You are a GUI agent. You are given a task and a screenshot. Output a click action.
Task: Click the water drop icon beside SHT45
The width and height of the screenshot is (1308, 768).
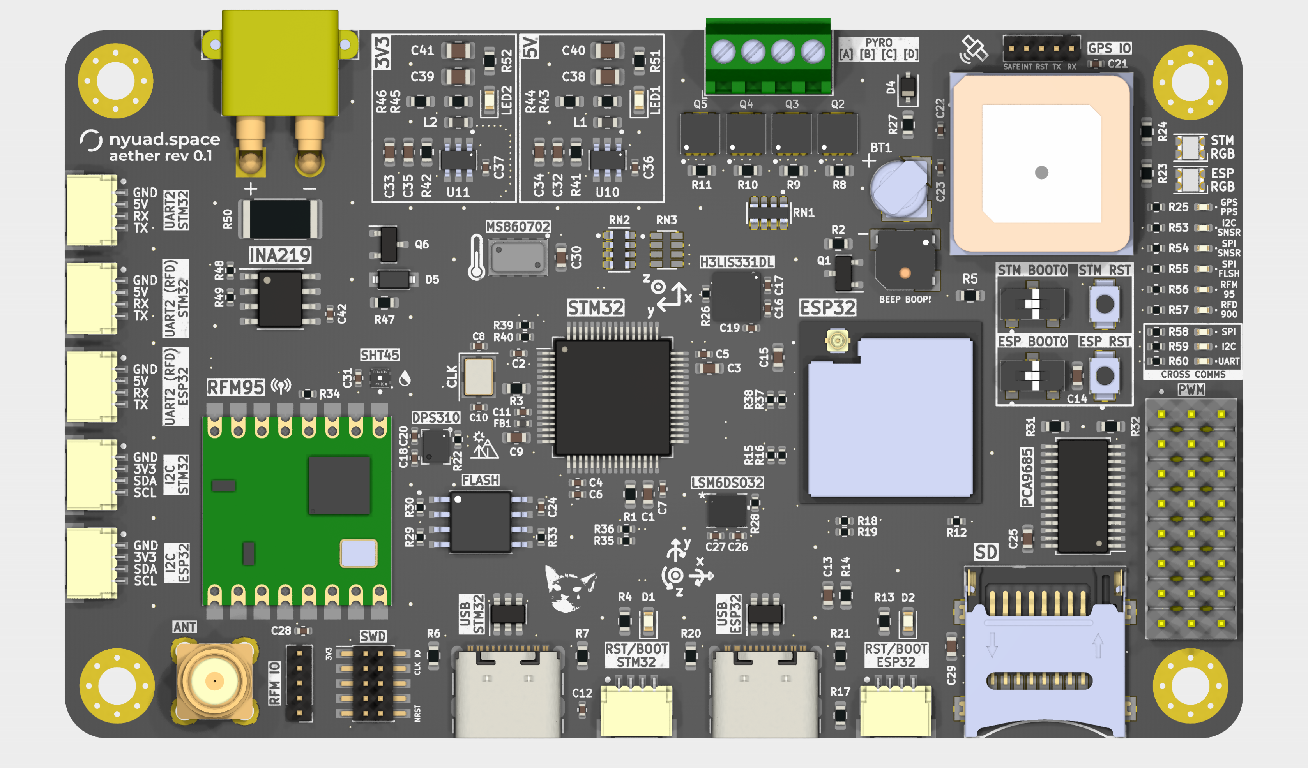[405, 379]
